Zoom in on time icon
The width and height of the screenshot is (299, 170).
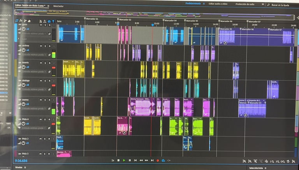coord(255,161)
